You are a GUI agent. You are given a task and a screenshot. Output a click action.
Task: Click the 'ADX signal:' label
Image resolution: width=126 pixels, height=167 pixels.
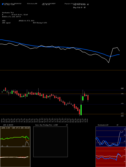pyautogui.click(x=6, y=23)
